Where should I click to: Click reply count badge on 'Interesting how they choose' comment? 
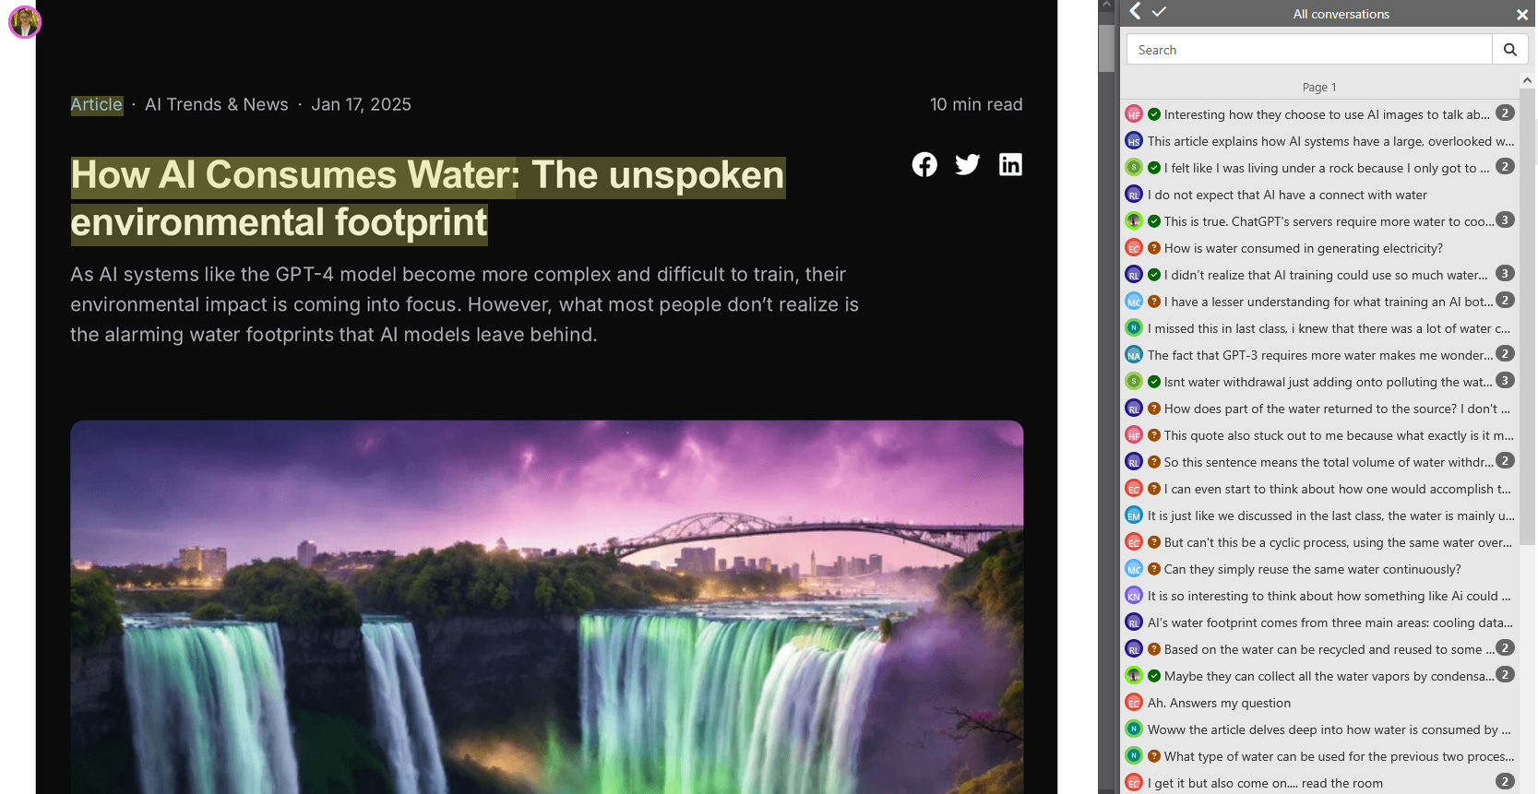1505,113
